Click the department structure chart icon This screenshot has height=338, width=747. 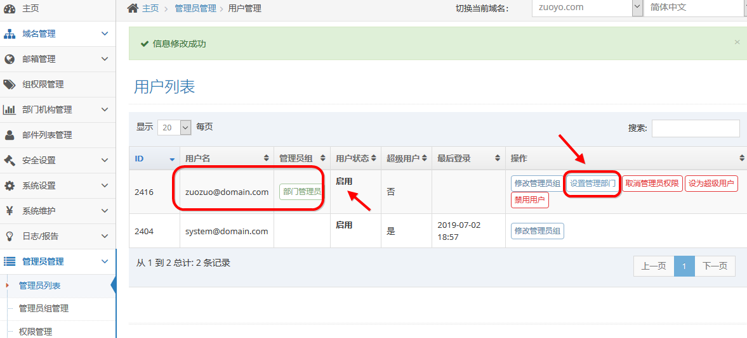(x=10, y=110)
